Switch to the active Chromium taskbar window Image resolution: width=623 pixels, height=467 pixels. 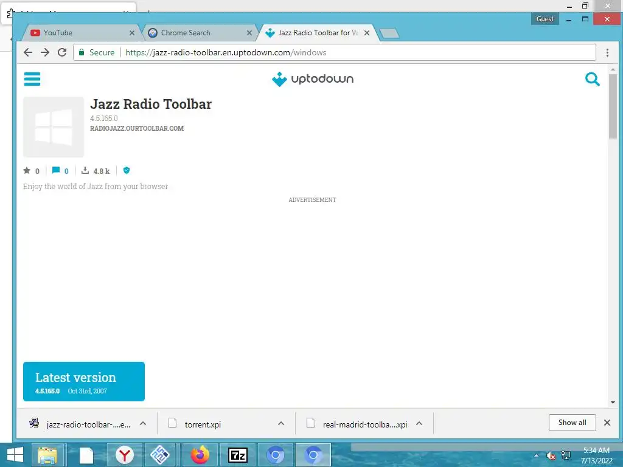313,455
